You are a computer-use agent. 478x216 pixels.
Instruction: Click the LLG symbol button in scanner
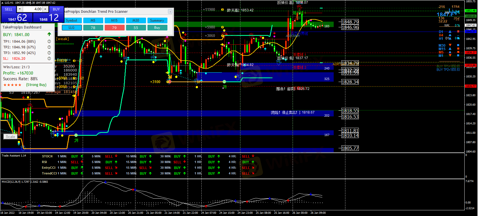[72, 28]
